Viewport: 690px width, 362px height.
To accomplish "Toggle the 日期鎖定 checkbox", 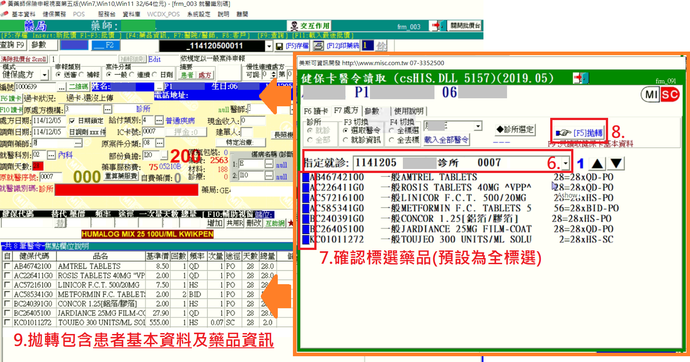I will point(72,121).
